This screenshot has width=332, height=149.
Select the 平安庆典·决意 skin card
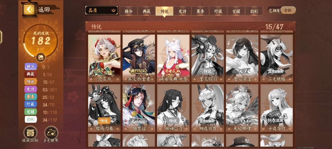click(x=173, y=58)
